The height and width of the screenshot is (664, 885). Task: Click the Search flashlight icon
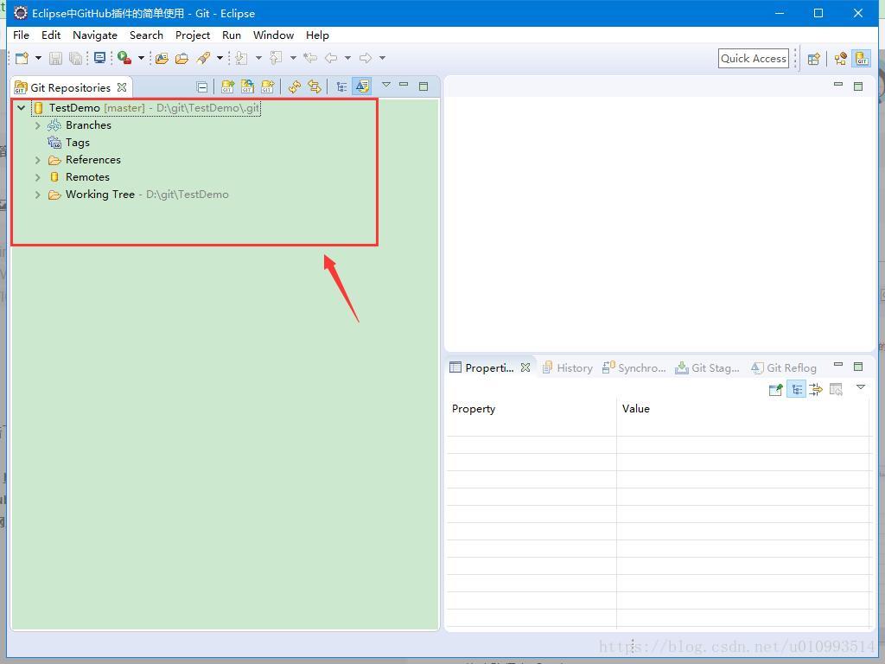pyautogui.click(x=203, y=58)
